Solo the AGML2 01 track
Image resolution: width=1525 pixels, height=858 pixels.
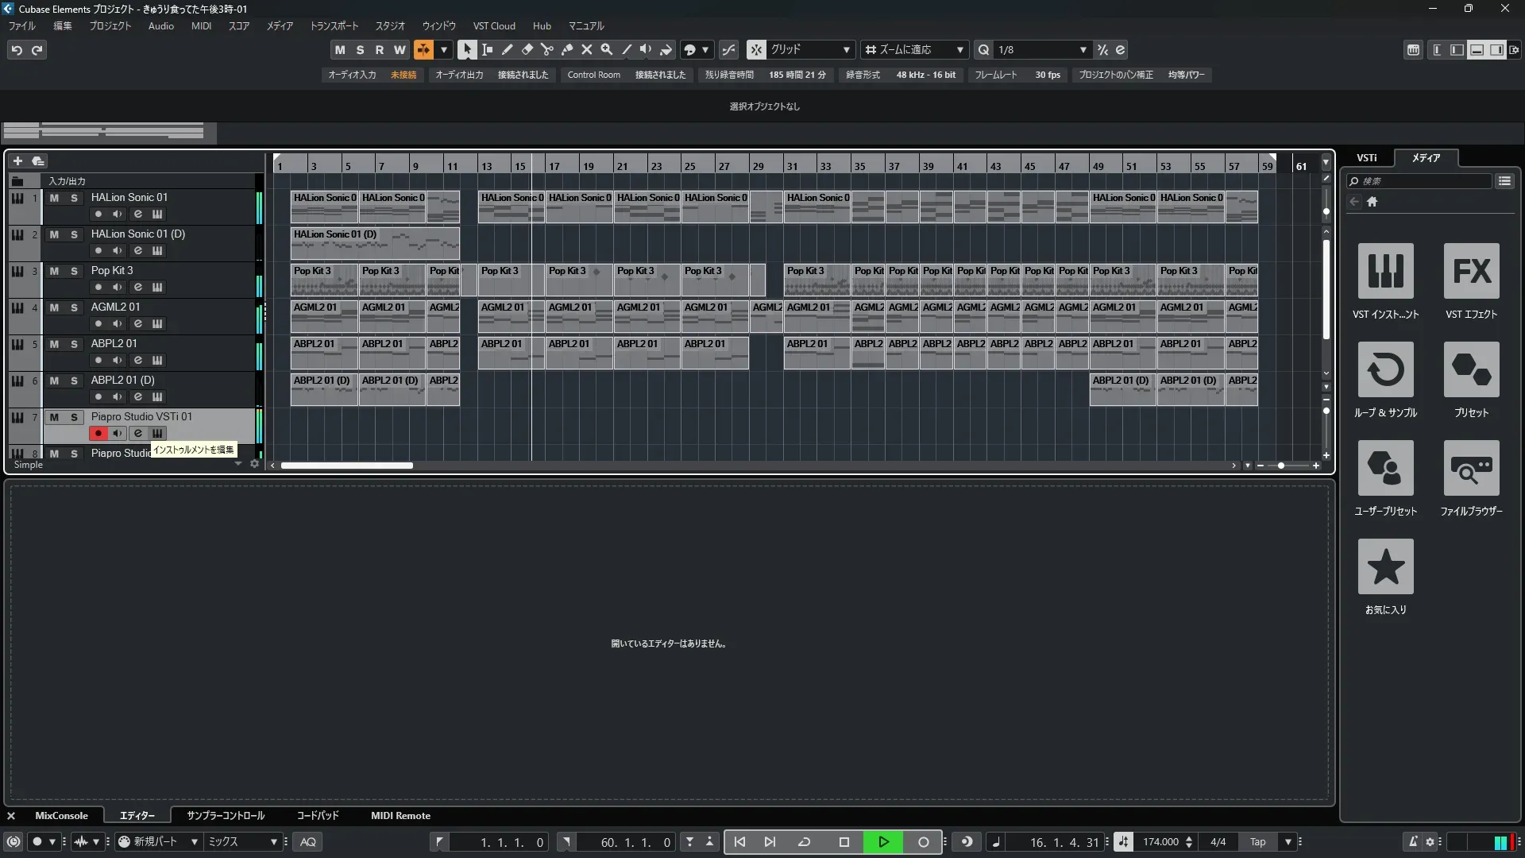[74, 307]
